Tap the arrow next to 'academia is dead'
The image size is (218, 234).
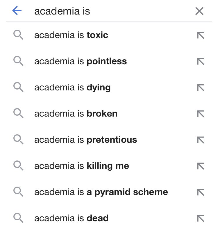click(x=201, y=218)
